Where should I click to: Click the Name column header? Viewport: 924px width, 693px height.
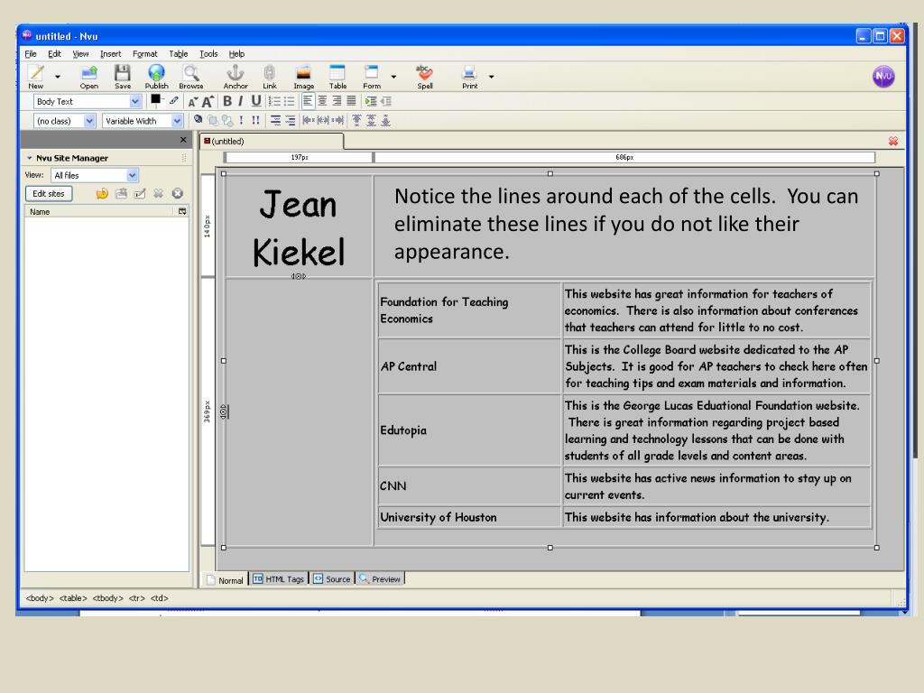tap(100, 211)
